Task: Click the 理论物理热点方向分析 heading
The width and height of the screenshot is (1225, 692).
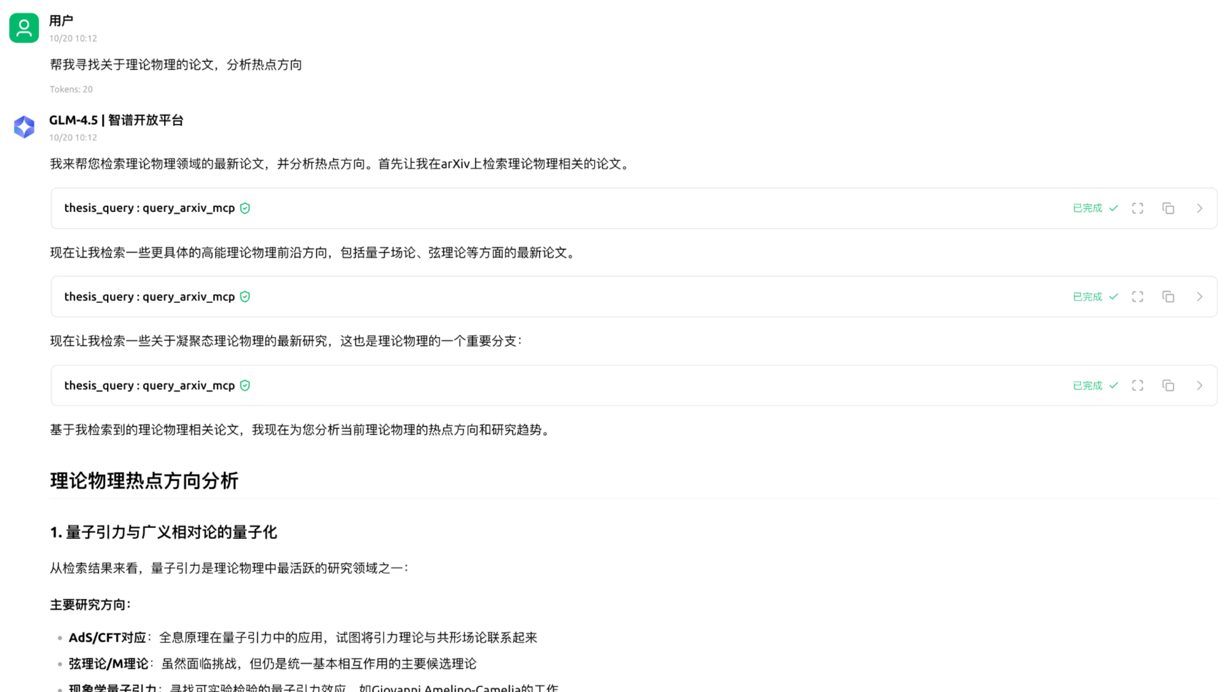Action: coord(144,481)
